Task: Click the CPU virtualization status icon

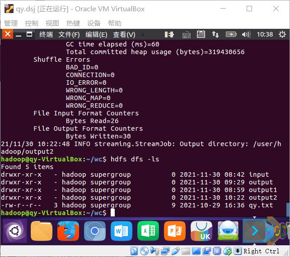Action: click(x=217, y=251)
